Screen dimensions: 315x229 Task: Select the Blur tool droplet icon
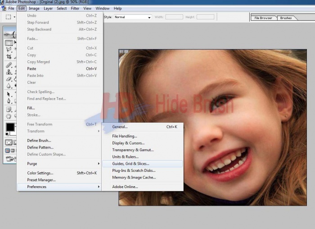pos(9,86)
